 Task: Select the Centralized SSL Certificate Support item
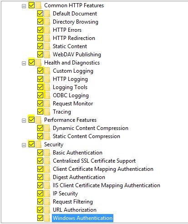(x=94, y=161)
